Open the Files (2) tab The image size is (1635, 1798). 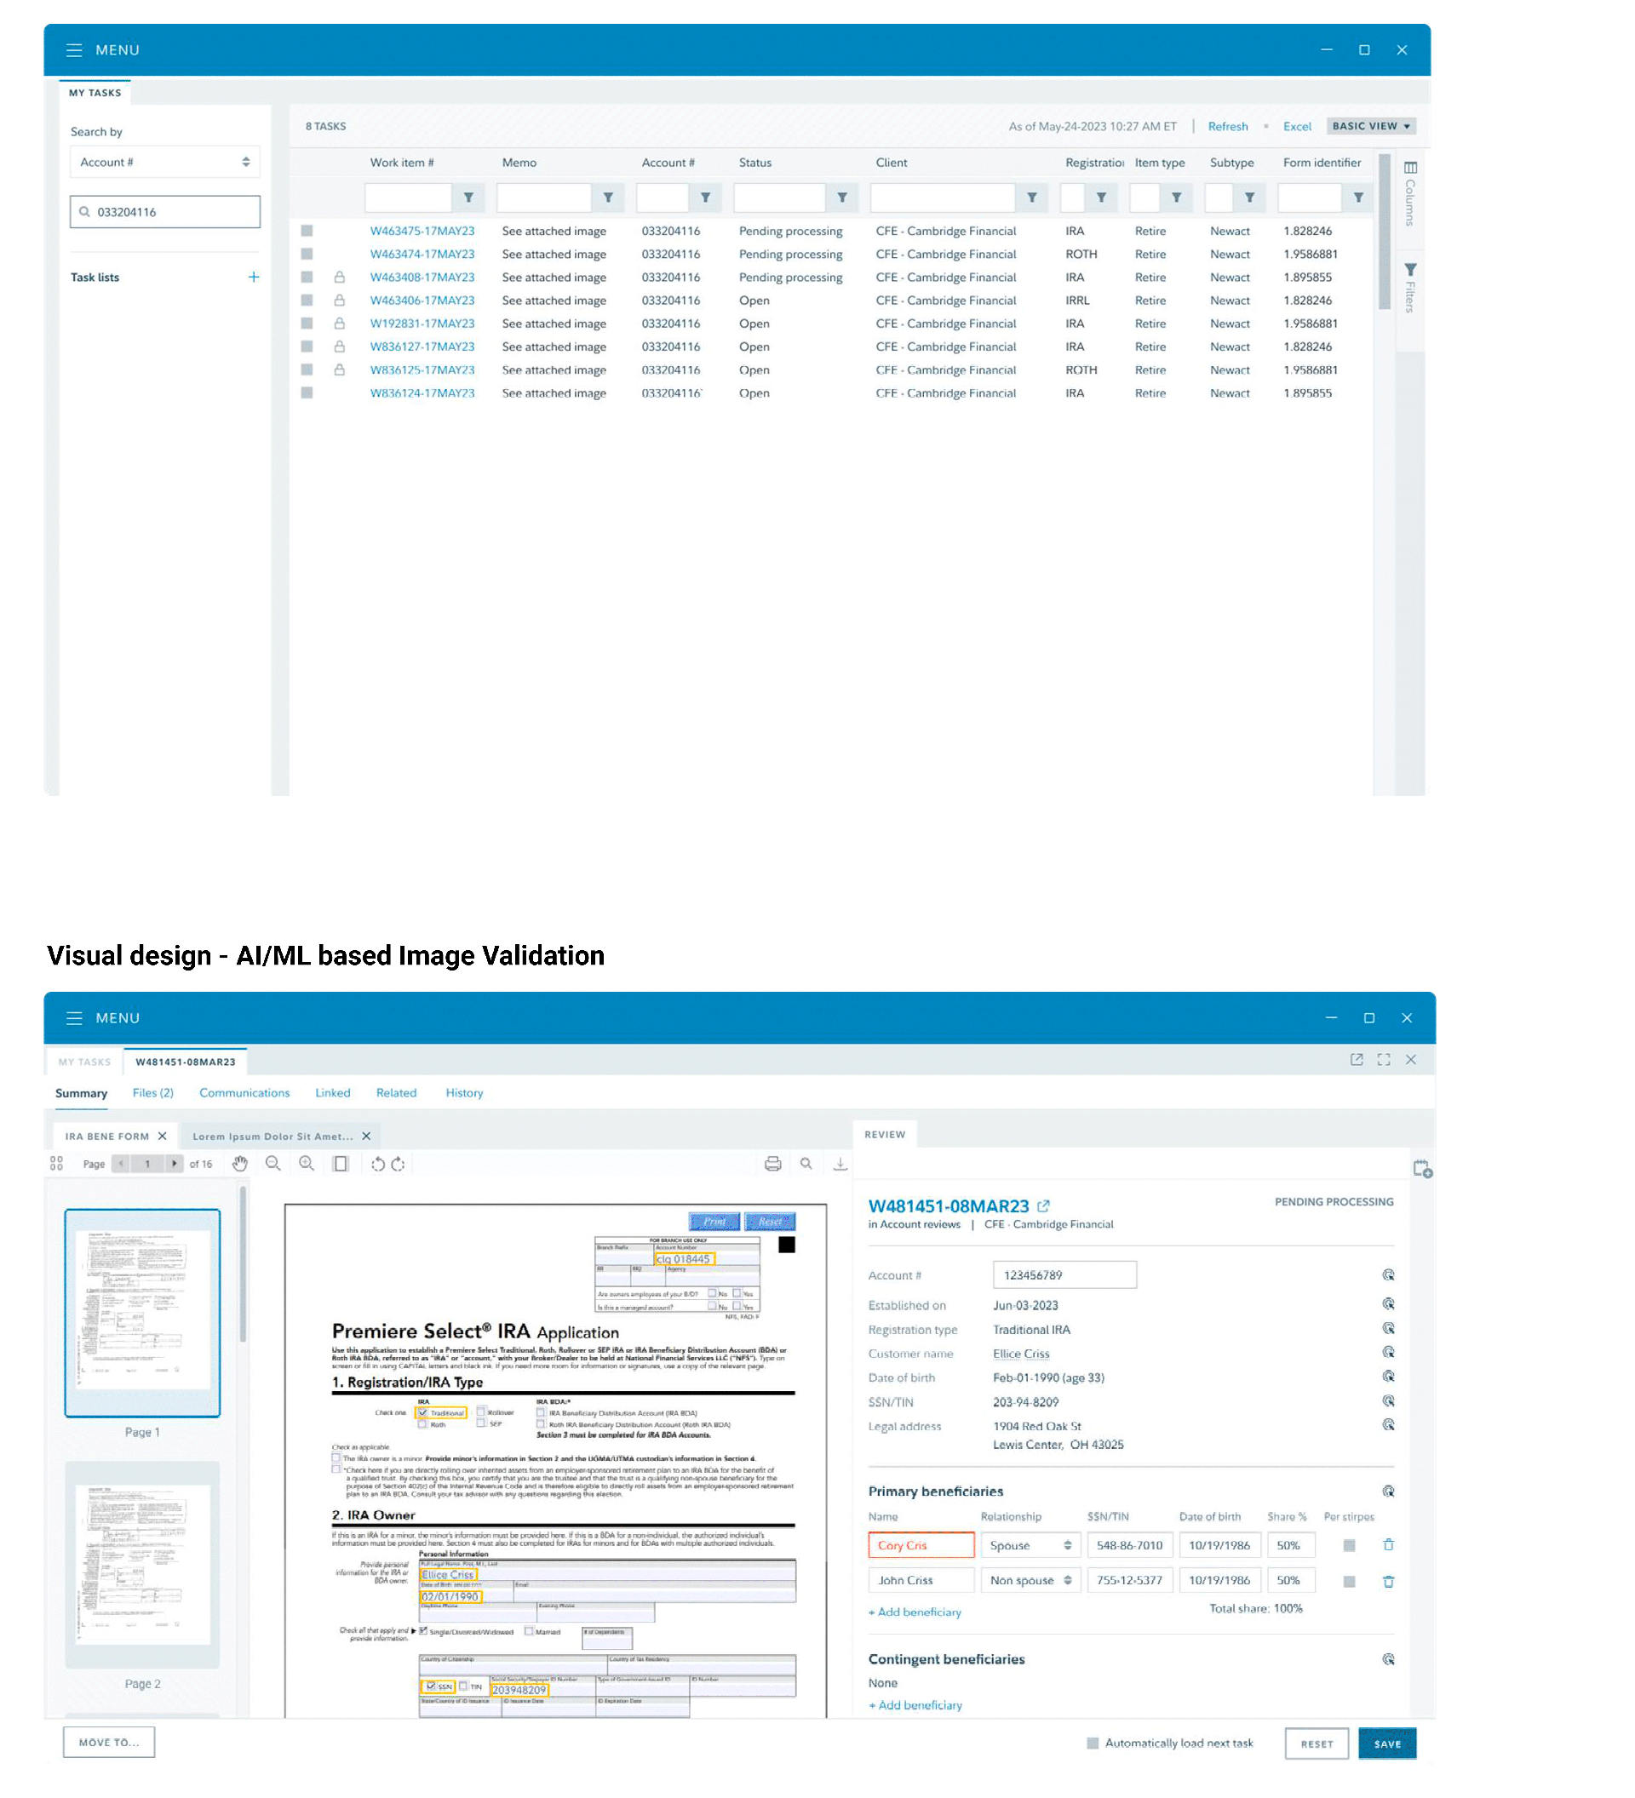(x=152, y=1091)
